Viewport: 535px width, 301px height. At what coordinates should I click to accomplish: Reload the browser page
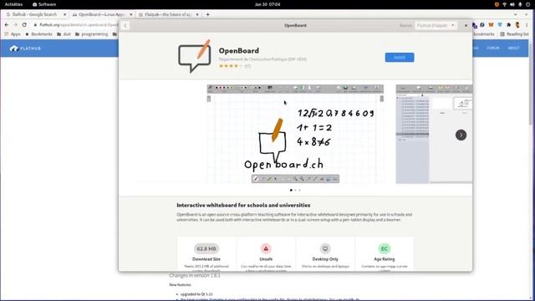[24, 25]
